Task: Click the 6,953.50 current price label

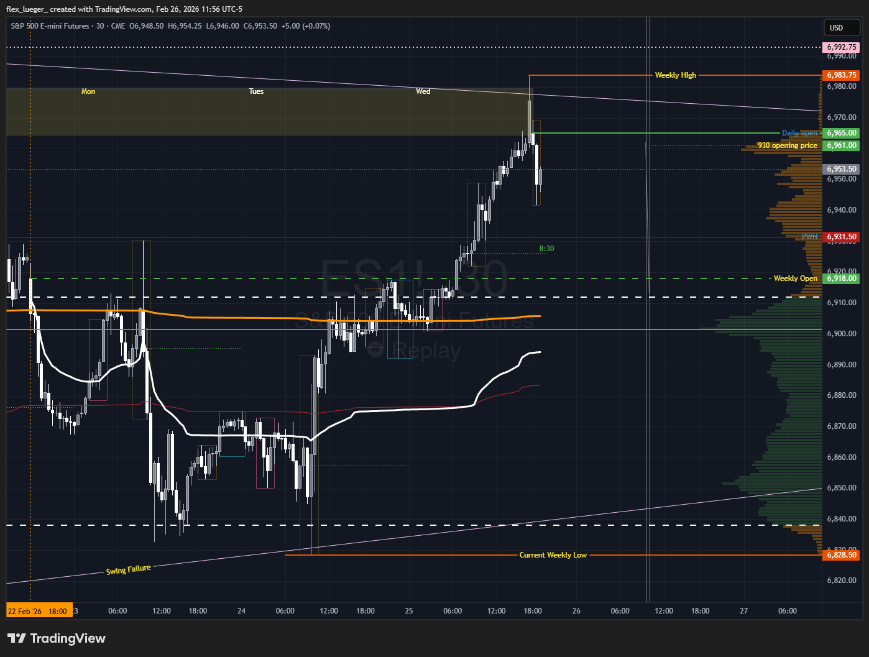Action: [841, 169]
